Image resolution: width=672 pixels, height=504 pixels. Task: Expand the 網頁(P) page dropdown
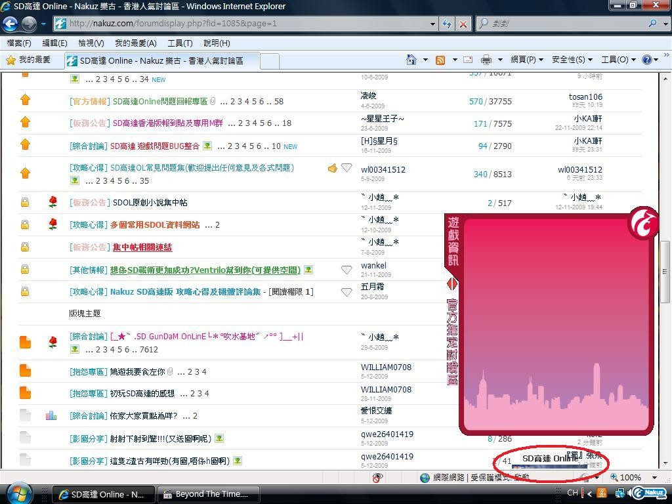(526, 60)
